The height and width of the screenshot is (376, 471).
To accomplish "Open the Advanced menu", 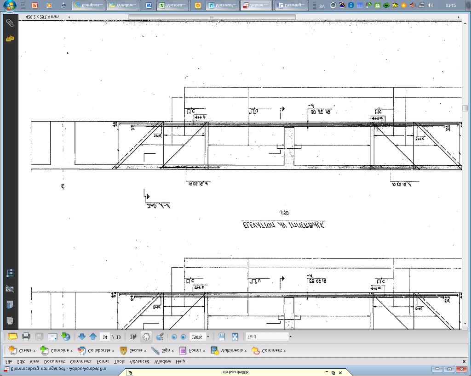I will pos(139,361).
